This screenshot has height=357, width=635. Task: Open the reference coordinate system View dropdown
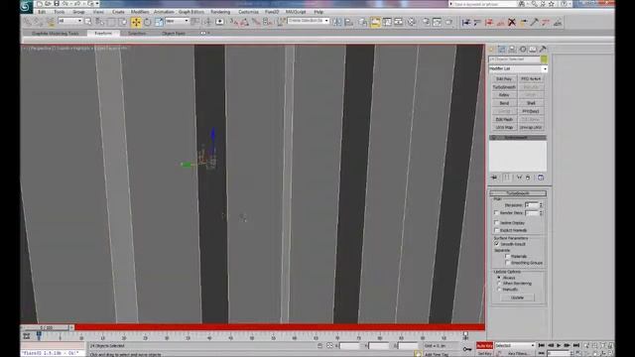[x=177, y=21]
